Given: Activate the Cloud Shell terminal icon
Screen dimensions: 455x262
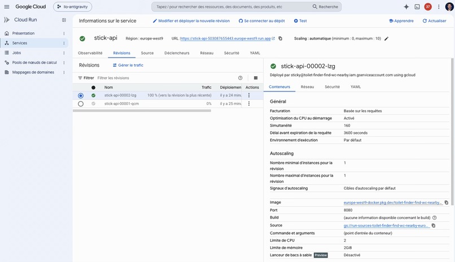Looking at the screenshot, I should click(x=417, y=7).
